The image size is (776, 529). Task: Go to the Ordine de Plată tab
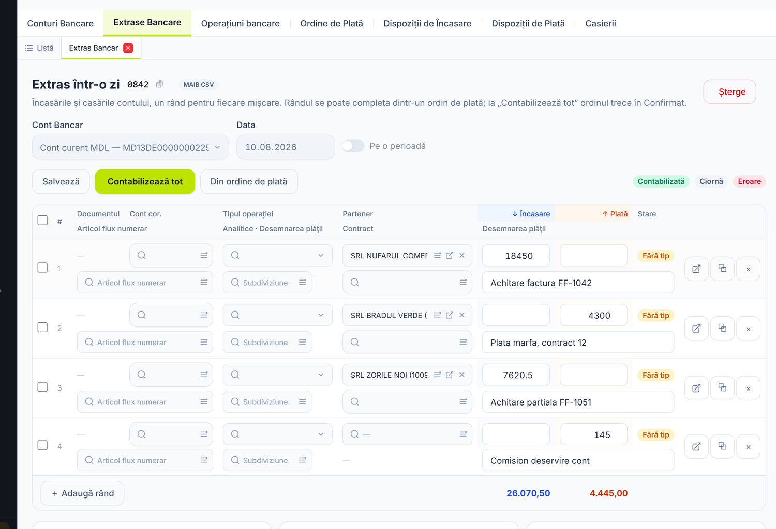pos(332,23)
